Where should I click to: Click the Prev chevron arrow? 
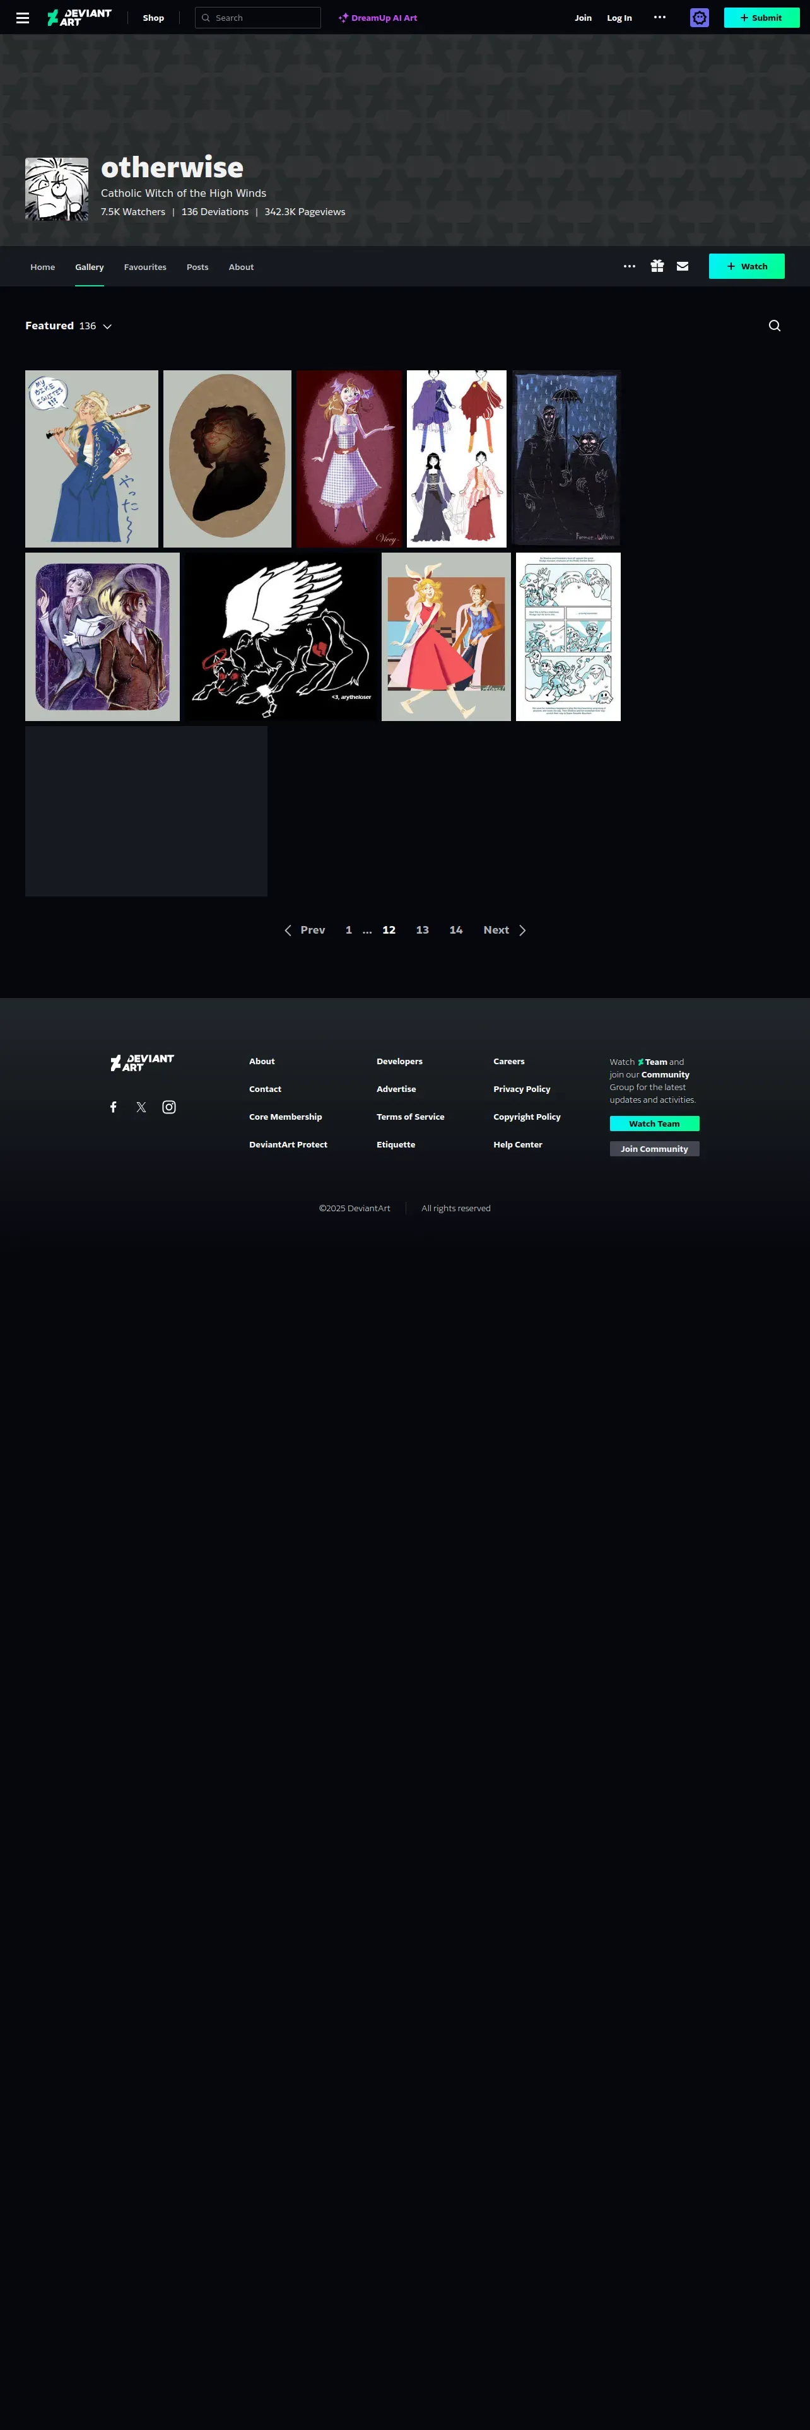tap(288, 931)
